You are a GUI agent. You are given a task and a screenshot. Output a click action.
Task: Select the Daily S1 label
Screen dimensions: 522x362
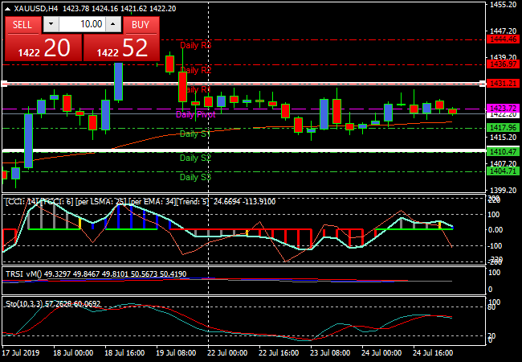click(x=195, y=134)
